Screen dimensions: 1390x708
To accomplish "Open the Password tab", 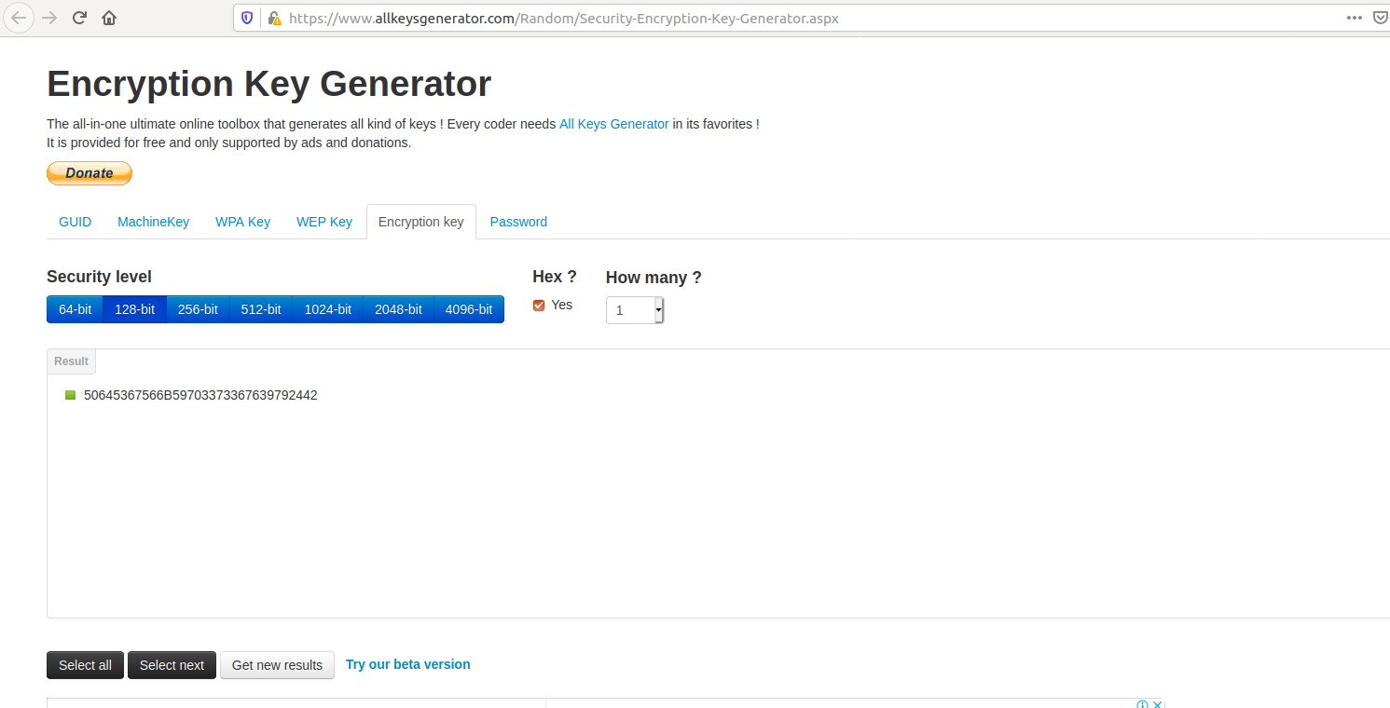I will click(x=518, y=222).
